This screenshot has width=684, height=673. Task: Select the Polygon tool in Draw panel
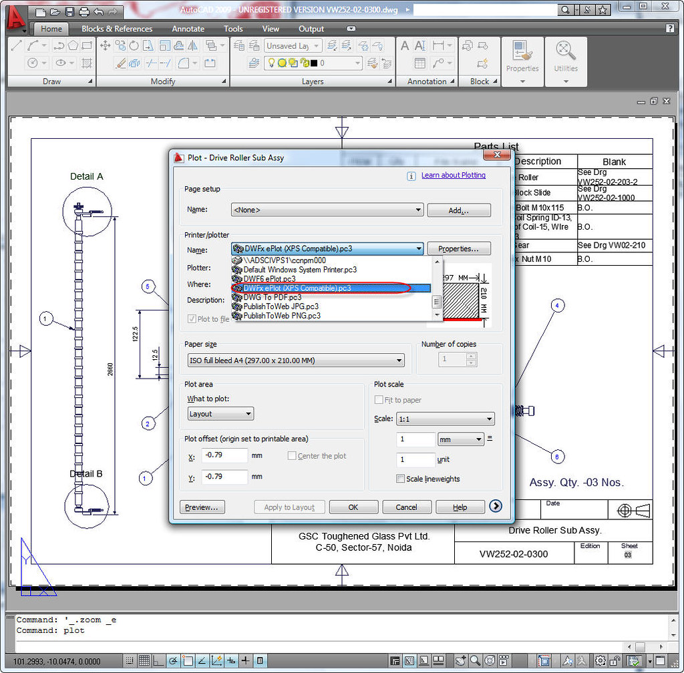(73, 45)
